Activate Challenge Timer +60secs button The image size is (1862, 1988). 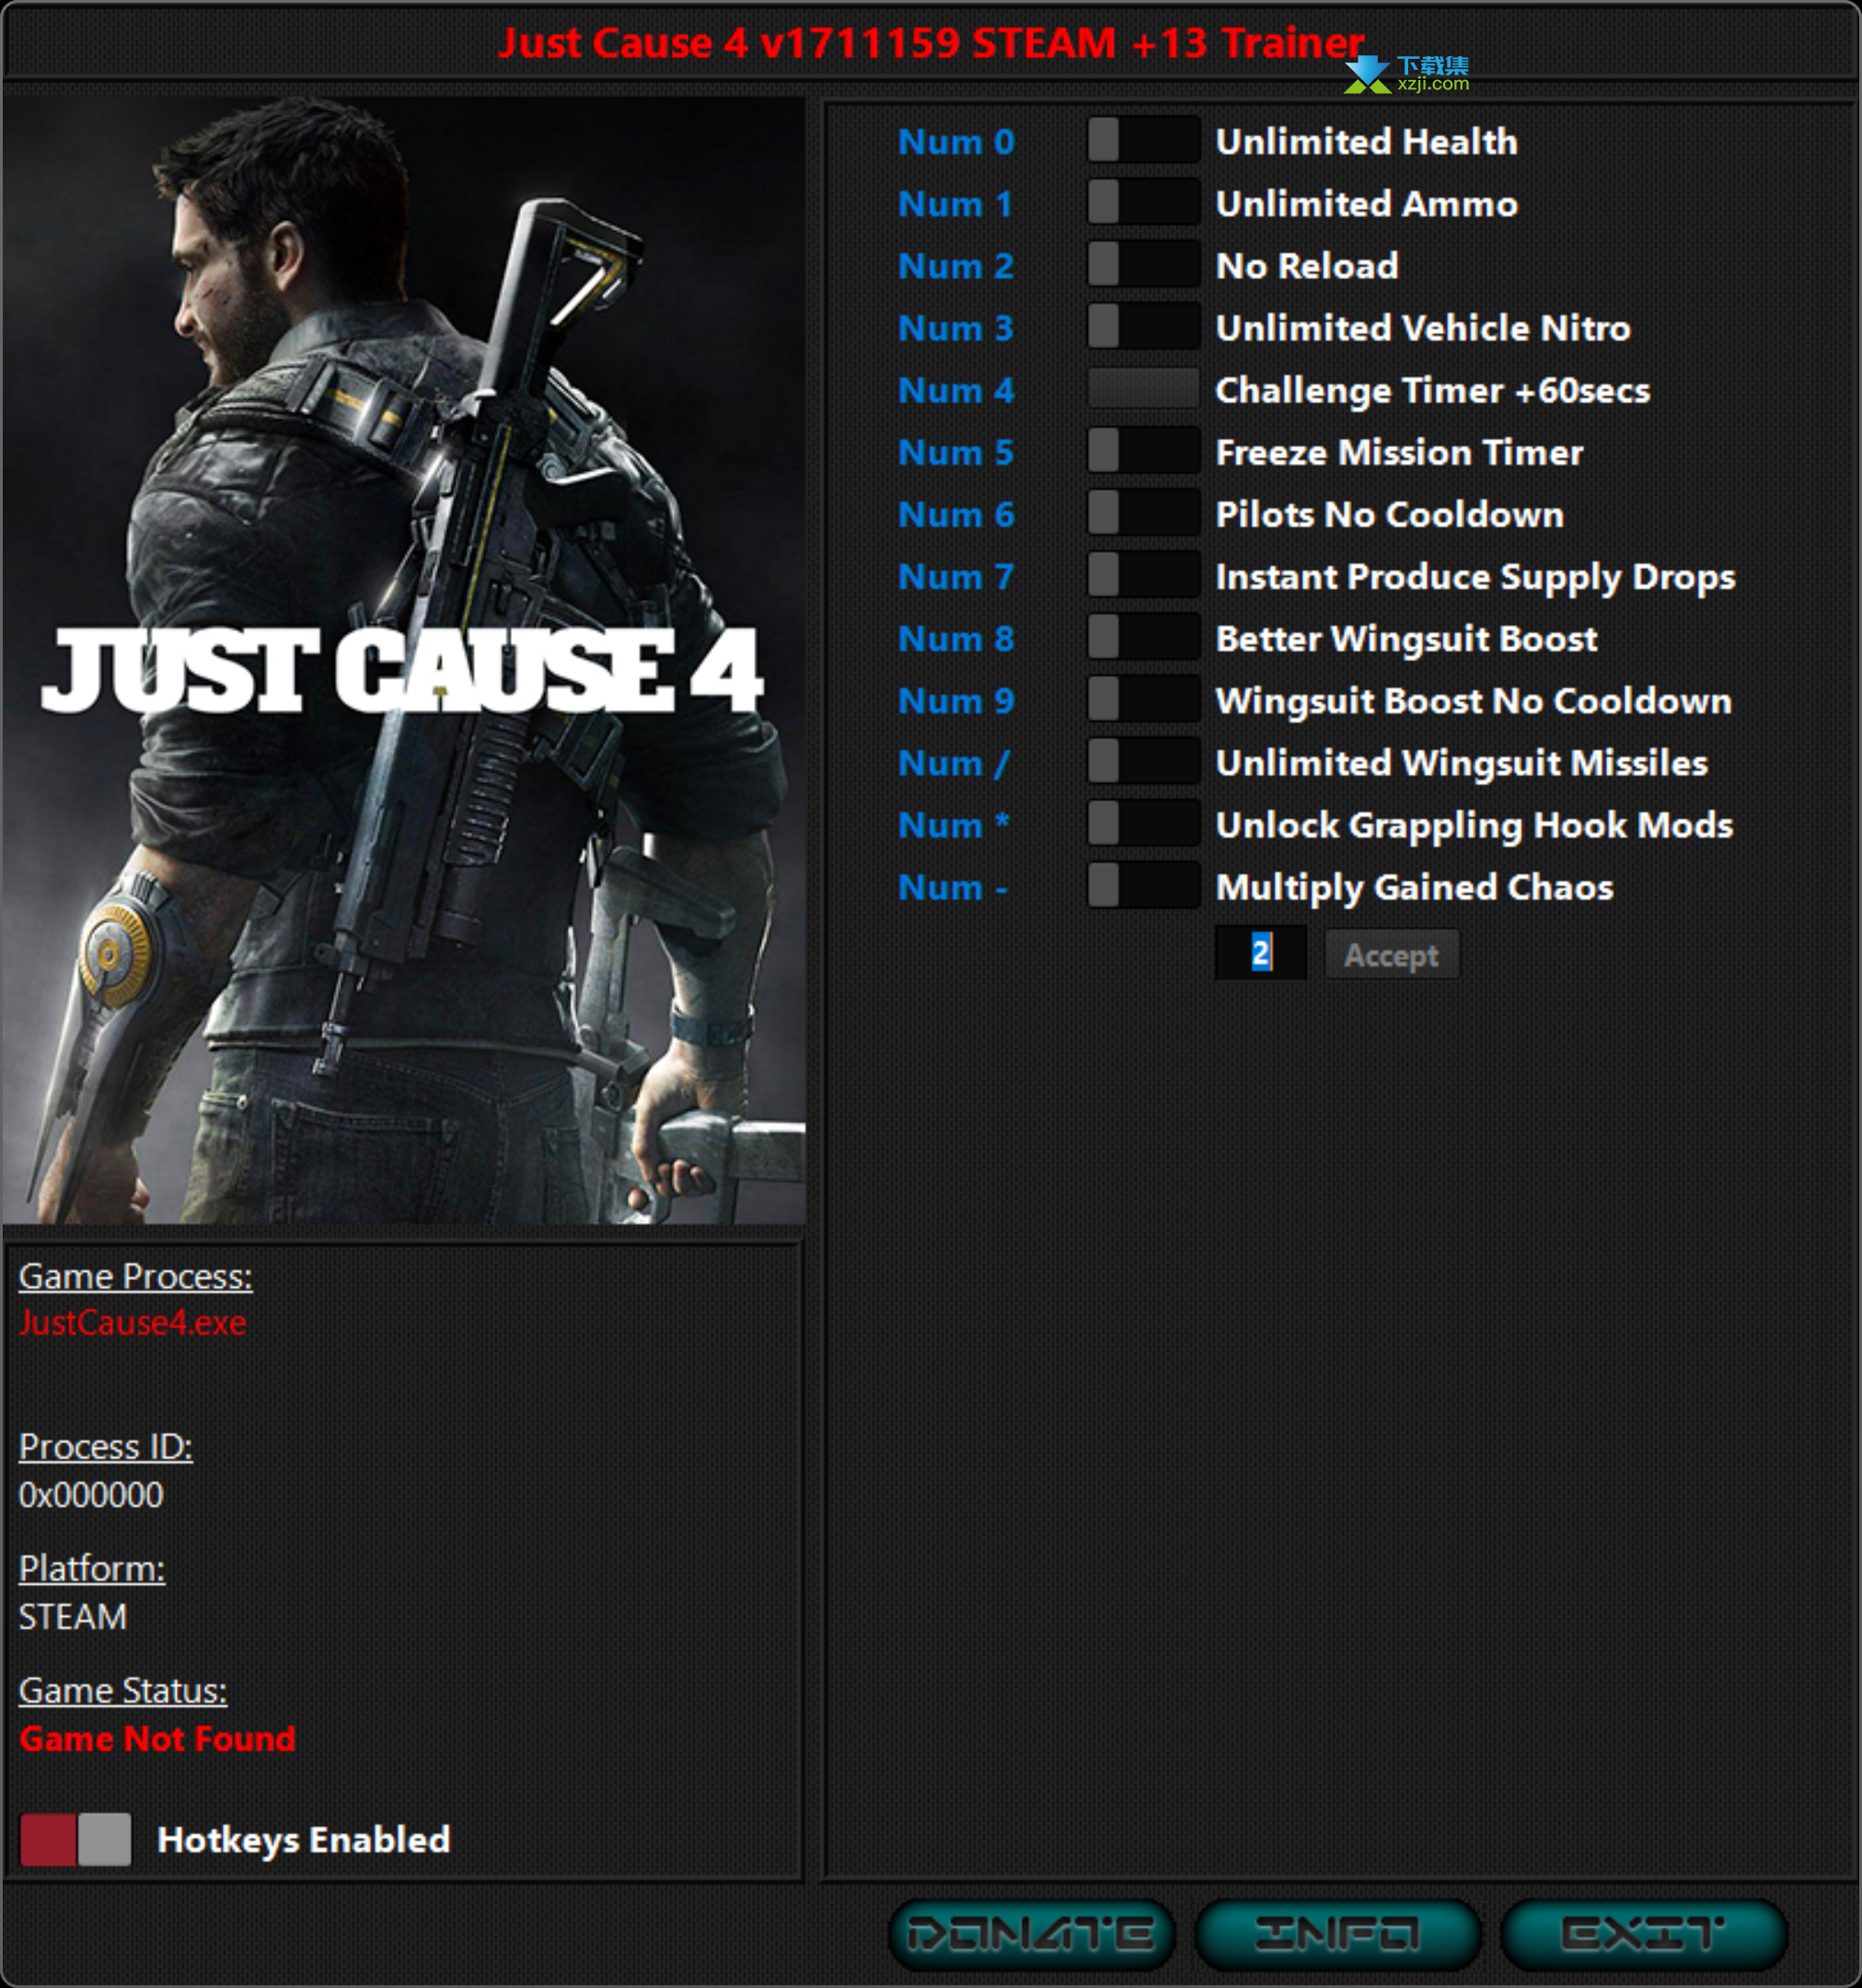(x=1143, y=389)
